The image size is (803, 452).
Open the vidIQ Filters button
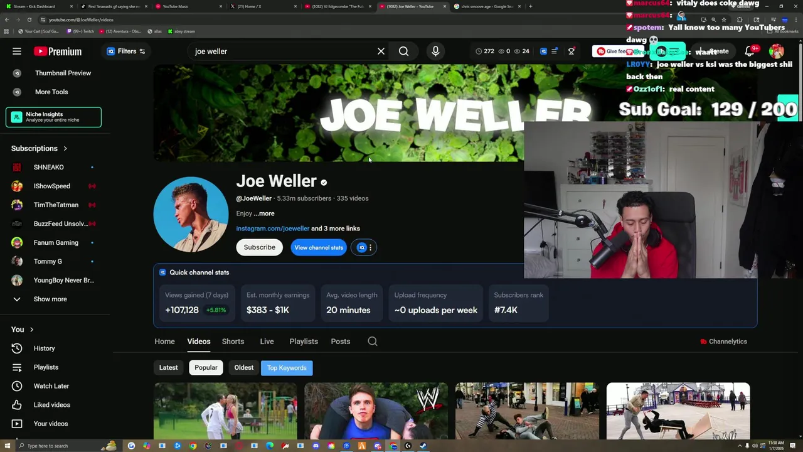tap(125, 51)
